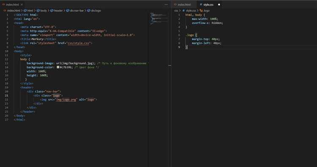Follow the css/style.css href link
317x167 pixels.
tap(79, 43)
